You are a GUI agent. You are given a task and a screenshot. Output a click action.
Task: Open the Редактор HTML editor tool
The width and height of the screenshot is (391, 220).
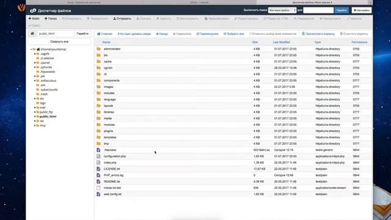(276, 18)
